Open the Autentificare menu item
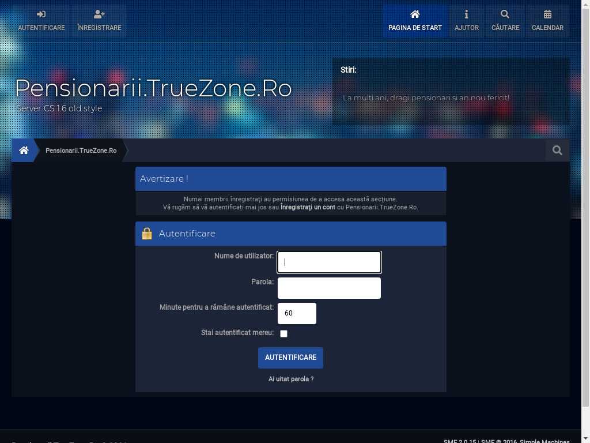The image size is (590, 443). tap(41, 21)
